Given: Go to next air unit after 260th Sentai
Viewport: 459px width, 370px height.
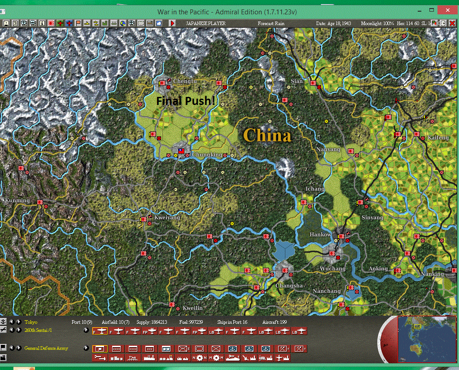Looking at the screenshot, I should 18,330.
